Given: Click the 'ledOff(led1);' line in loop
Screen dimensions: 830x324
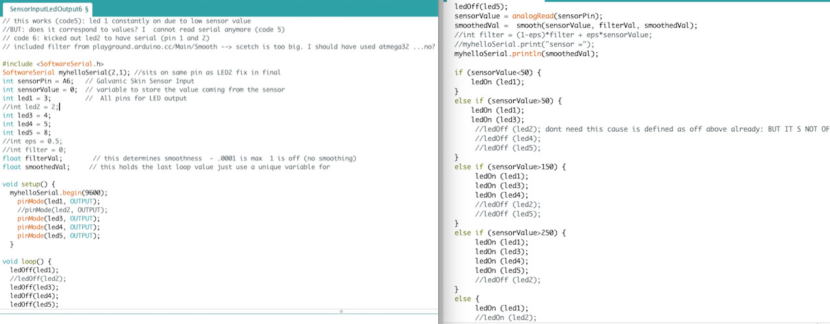Looking at the screenshot, I should point(34,270).
